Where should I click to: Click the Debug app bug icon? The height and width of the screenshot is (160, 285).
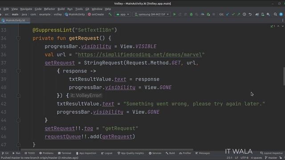click(x=191, y=14)
